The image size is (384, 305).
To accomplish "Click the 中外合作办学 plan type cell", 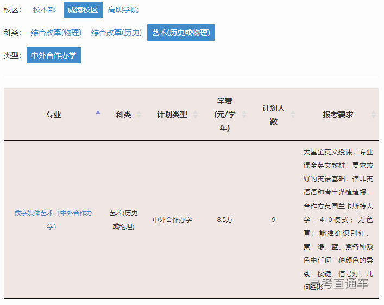I will [x=172, y=220].
